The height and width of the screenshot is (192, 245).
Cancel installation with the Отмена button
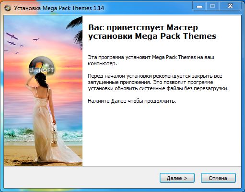click(x=218, y=178)
